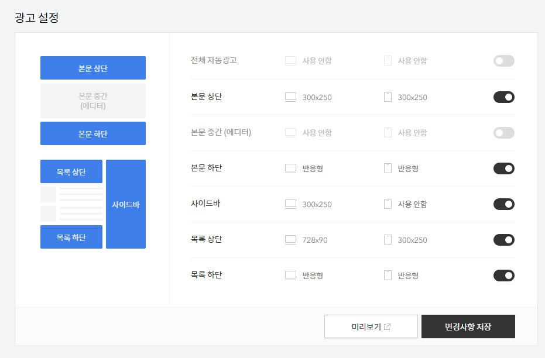The height and width of the screenshot is (358, 545).
Task: Click the 광고 설정 page heading
Action: [x=36, y=18]
